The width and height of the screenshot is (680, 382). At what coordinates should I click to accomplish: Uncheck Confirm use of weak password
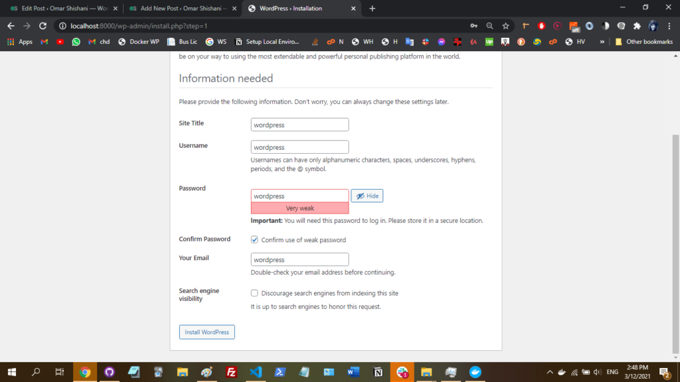click(254, 240)
